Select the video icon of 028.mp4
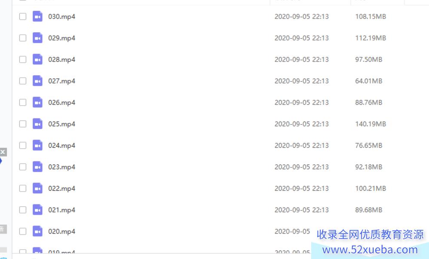Image resolution: width=429 pixels, height=259 pixels. click(37, 59)
